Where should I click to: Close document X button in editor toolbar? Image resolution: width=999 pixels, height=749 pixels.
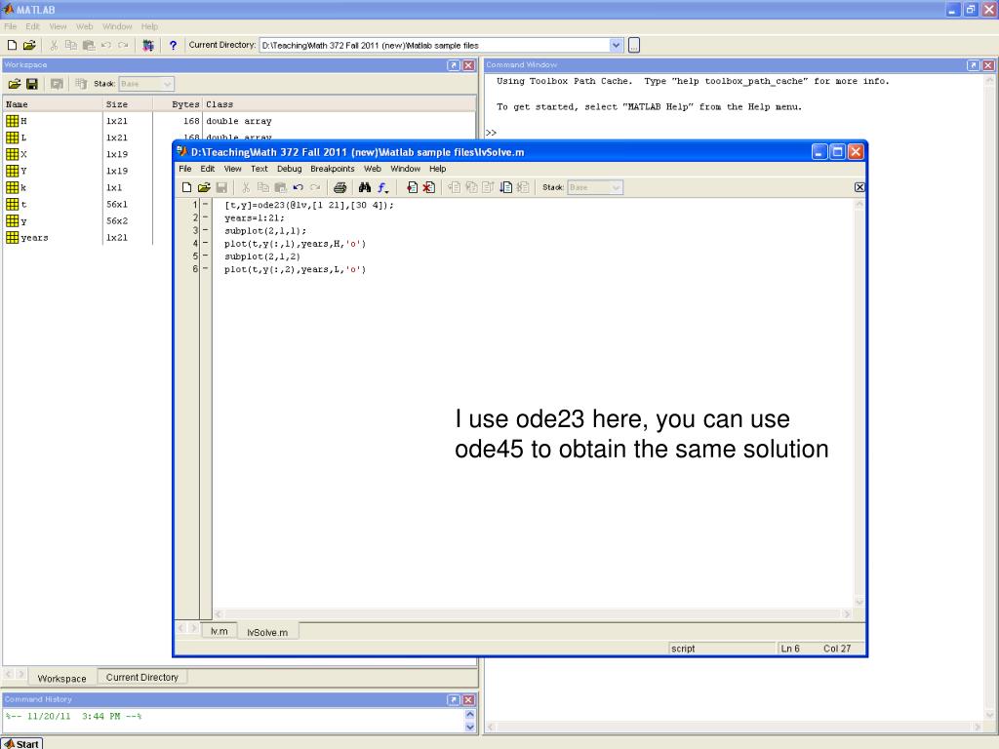pos(859,187)
